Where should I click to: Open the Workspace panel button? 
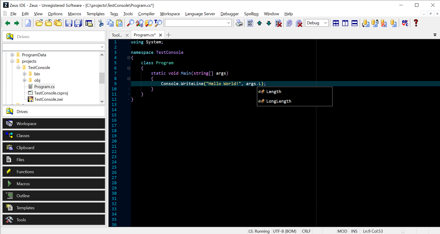click(x=54, y=124)
